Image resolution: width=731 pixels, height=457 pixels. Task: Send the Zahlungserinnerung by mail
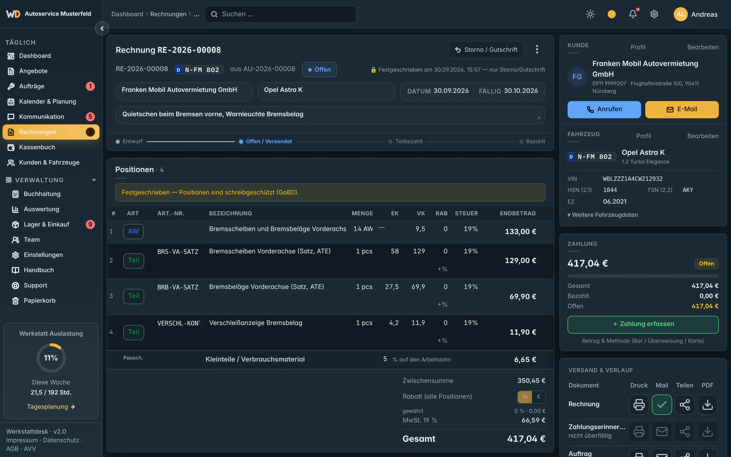point(662,431)
